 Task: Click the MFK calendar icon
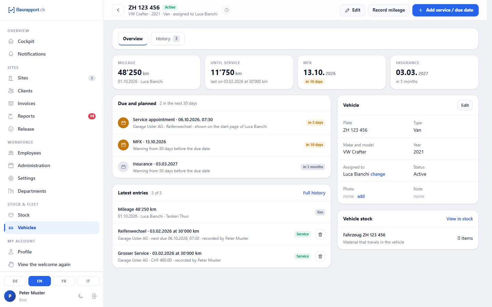pyautogui.click(x=123, y=145)
